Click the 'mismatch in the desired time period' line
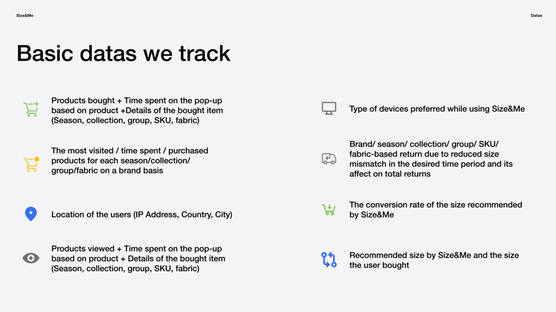The height and width of the screenshot is (312, 556). 430,164
